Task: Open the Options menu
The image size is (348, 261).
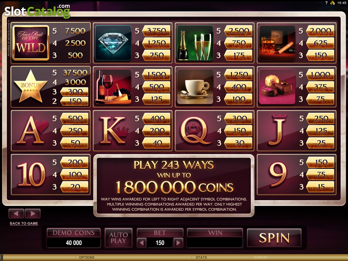Action: (x=86, y=258)
